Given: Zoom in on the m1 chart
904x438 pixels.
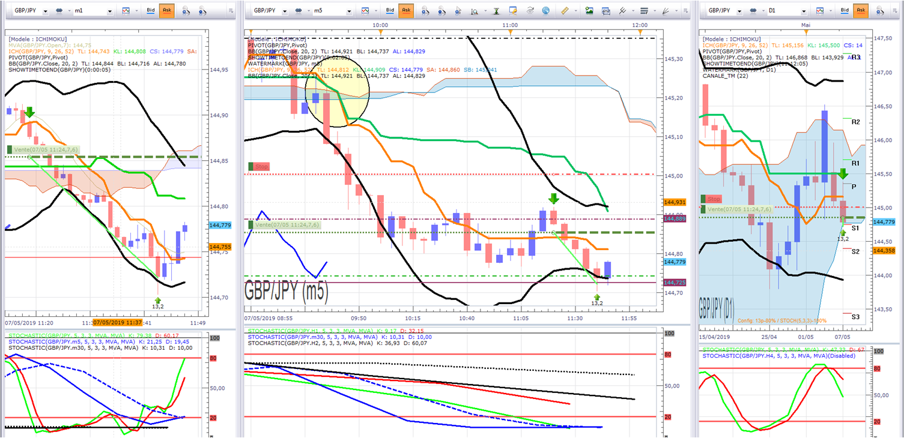Looking at the screenshot, I should [x=186, y=11].
